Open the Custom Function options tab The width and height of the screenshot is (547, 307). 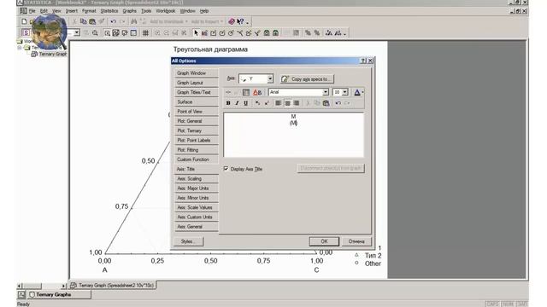[196, 159]
